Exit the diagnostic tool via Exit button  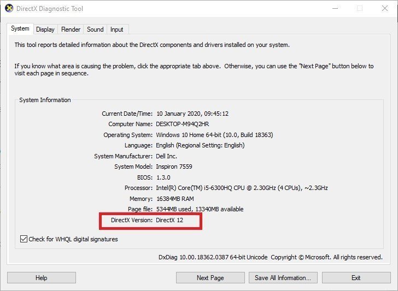pyautogui.click(x=356, y=278)
